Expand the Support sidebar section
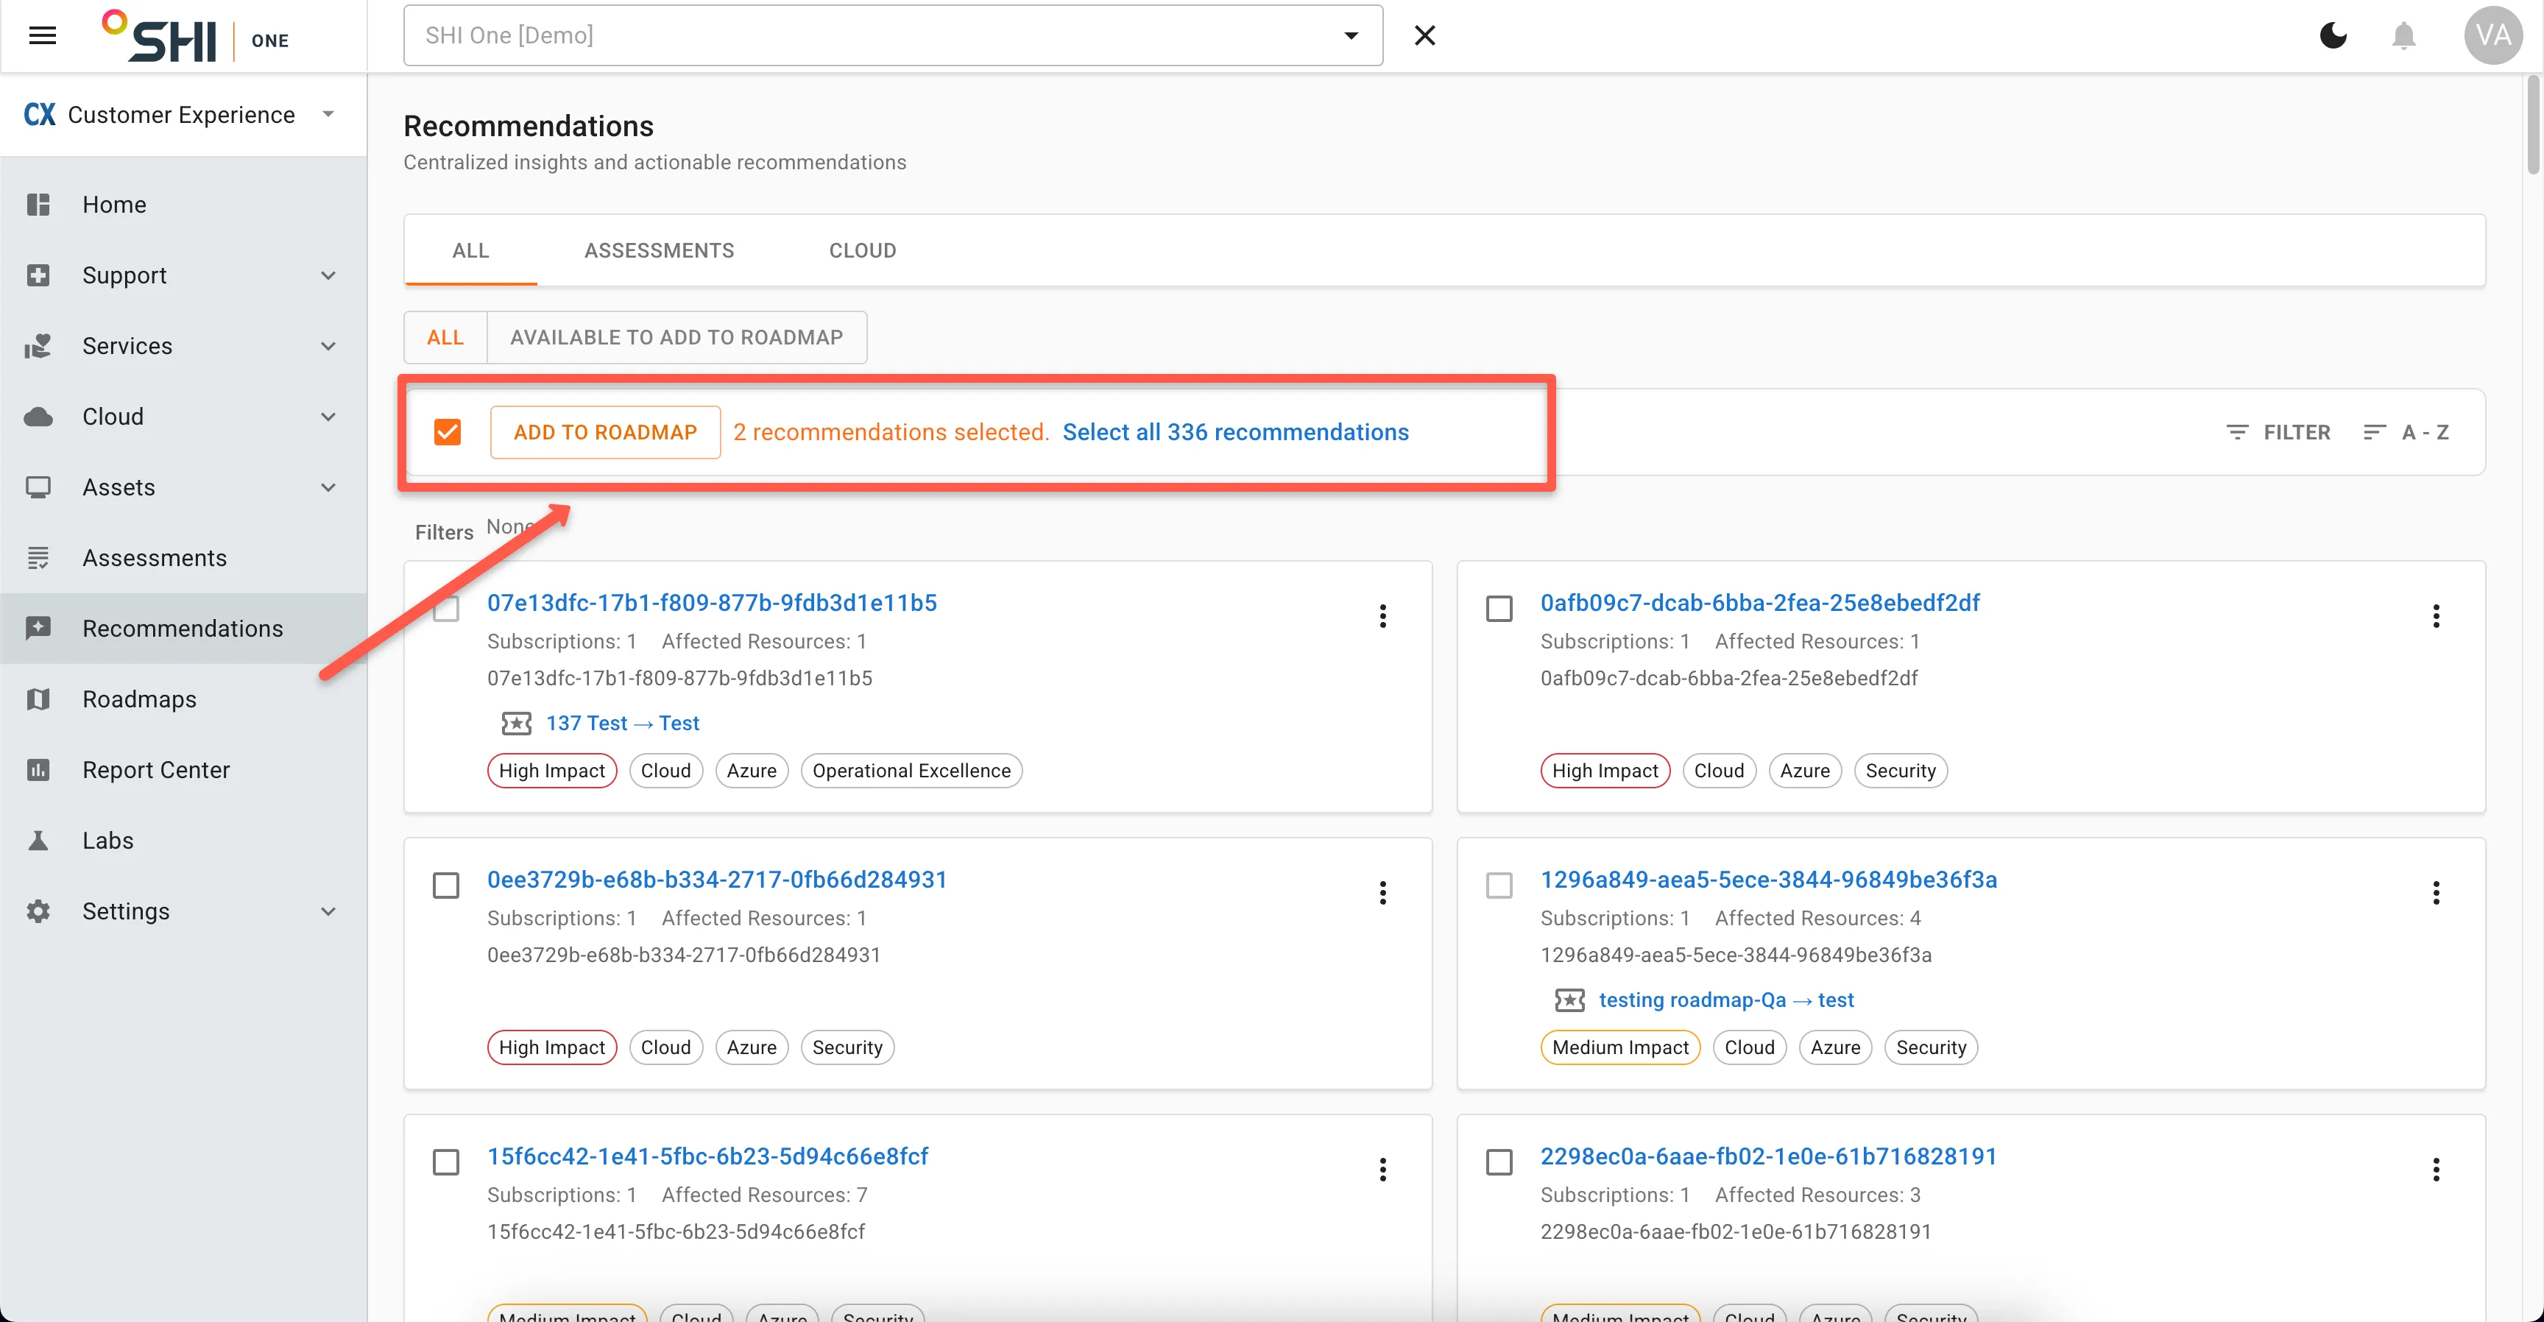The image size is (2544, 1322). coord(184,275)
